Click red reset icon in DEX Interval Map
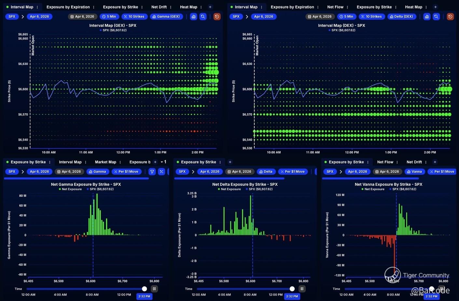This screenshot has height=301, width=459. (450, 16)
